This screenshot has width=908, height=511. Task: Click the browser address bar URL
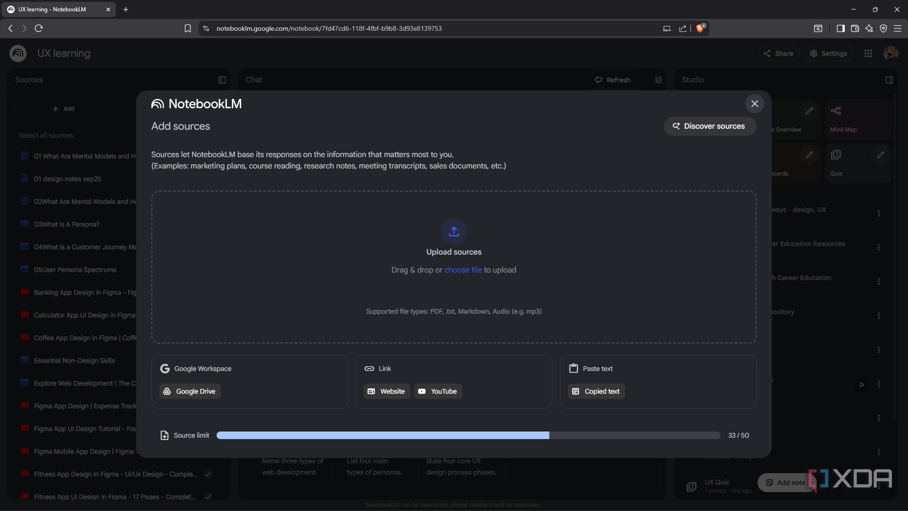[x=329, y=28]
